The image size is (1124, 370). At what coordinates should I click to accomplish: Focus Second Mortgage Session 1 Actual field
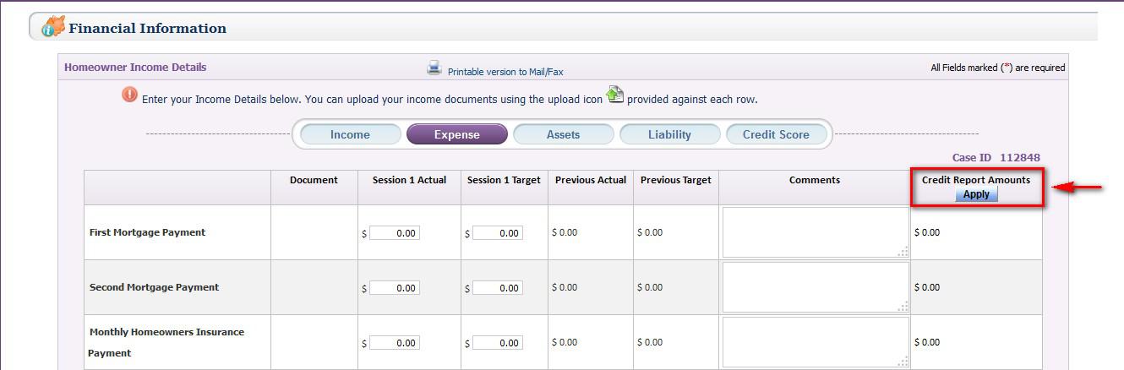(395, 288)
